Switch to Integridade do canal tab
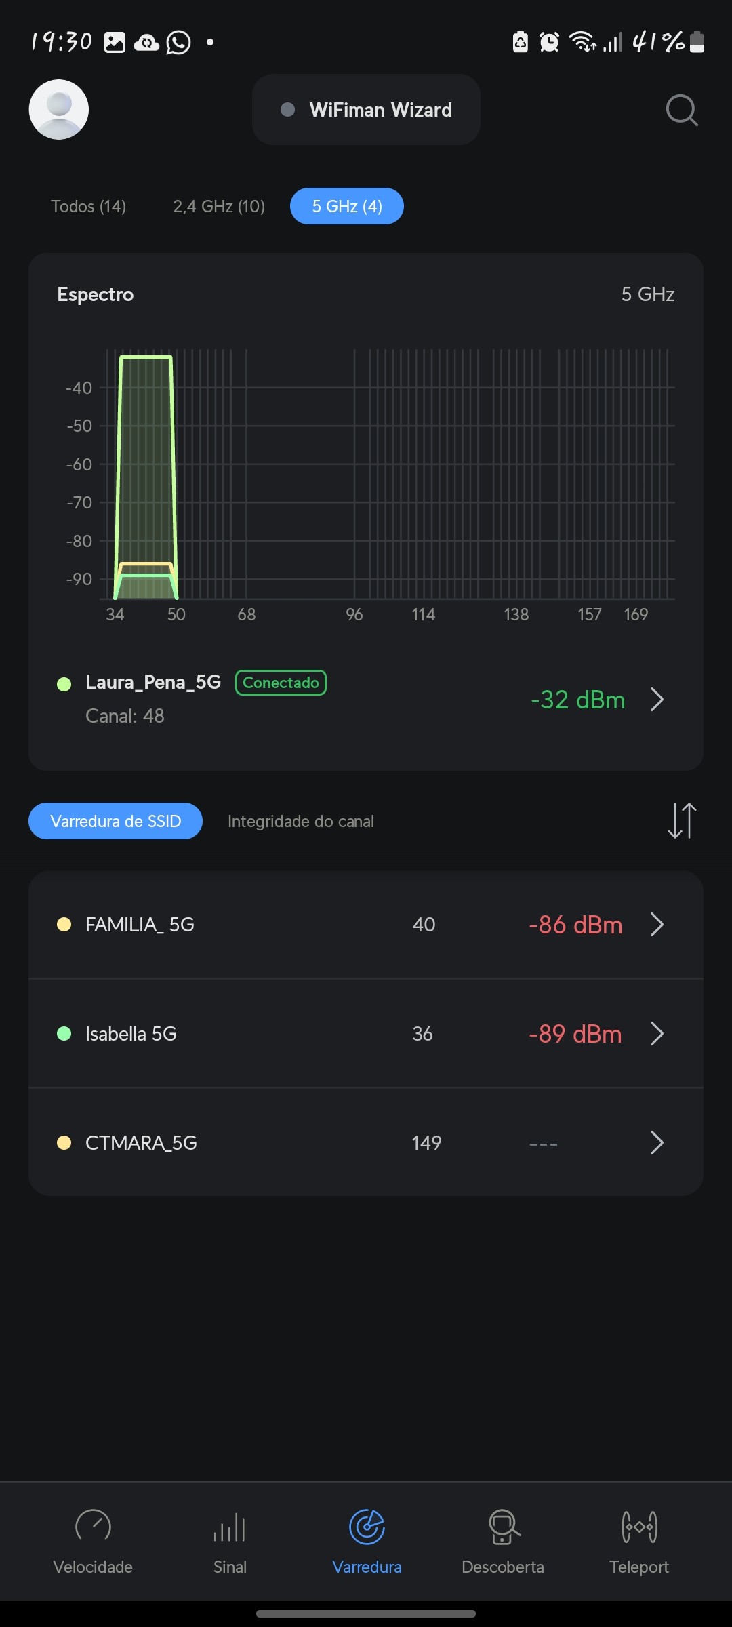The width and height of the screenshot is (732, 1627). (301, 822)
